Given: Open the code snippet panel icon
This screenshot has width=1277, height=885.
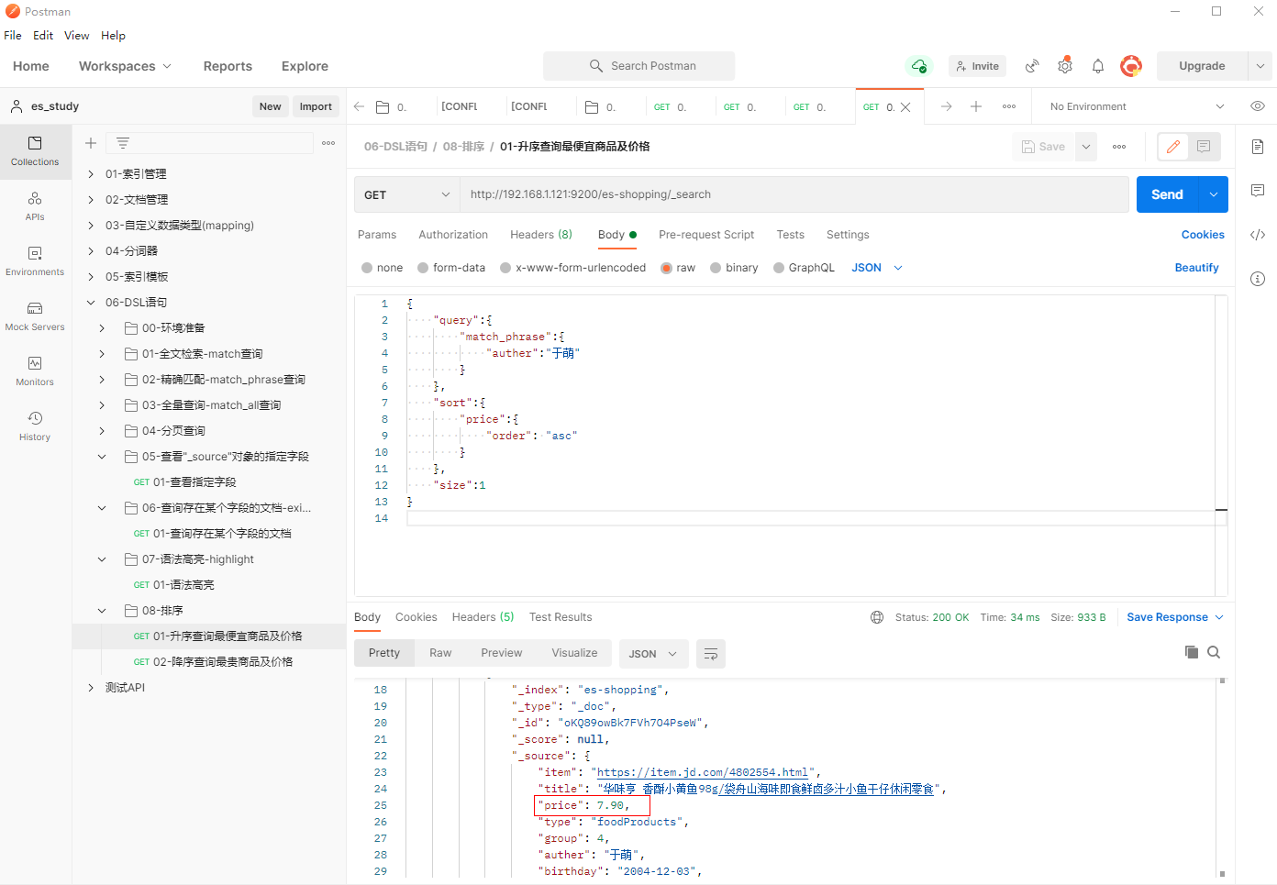Looking at the screenshot, I should pos(1257,235).
